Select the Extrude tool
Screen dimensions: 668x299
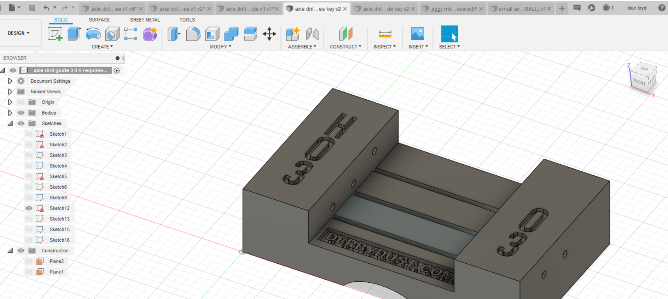point(74,34)
